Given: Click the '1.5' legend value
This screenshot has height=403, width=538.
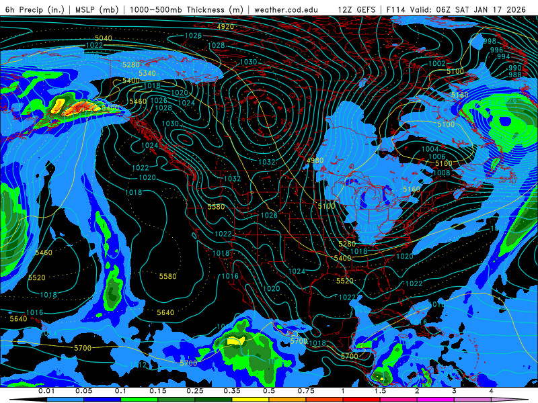Looking at the screenshot, I should (x=380, y=391).
